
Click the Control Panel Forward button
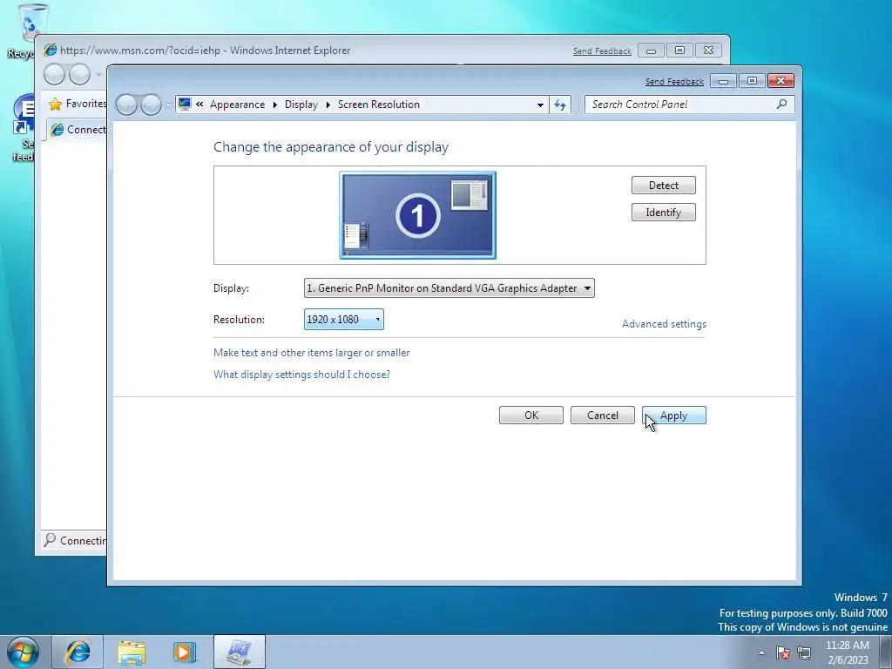[x=151, y=105]
